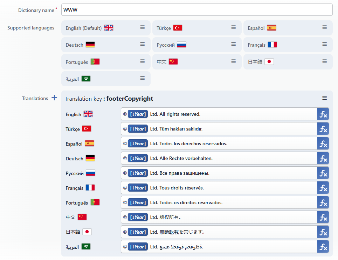This screenshot has height=260, width=338.
Task: Open fx expression editor for English translation
Action: [x=323, y=114]
